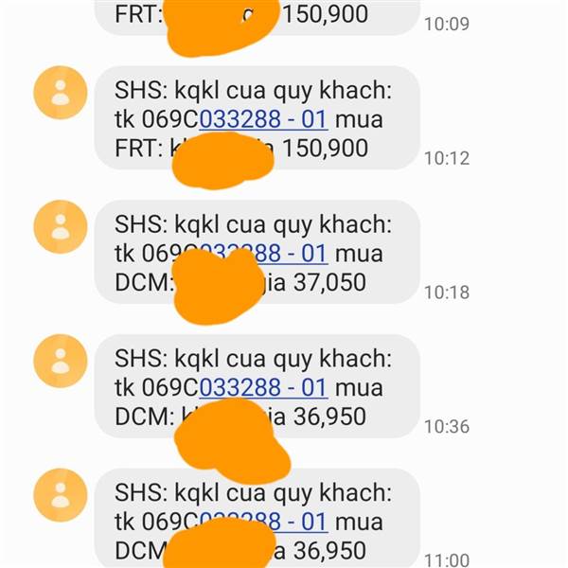Select the DCM 36,950 bubble at 10:36

(x=257, y=386)
